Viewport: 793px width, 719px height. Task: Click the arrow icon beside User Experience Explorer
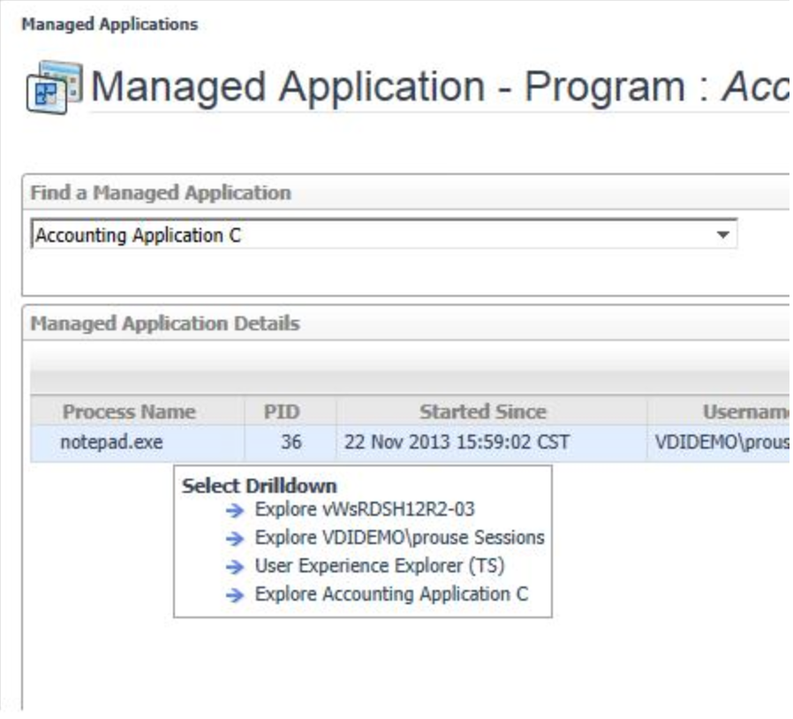[x=233, y=567]
